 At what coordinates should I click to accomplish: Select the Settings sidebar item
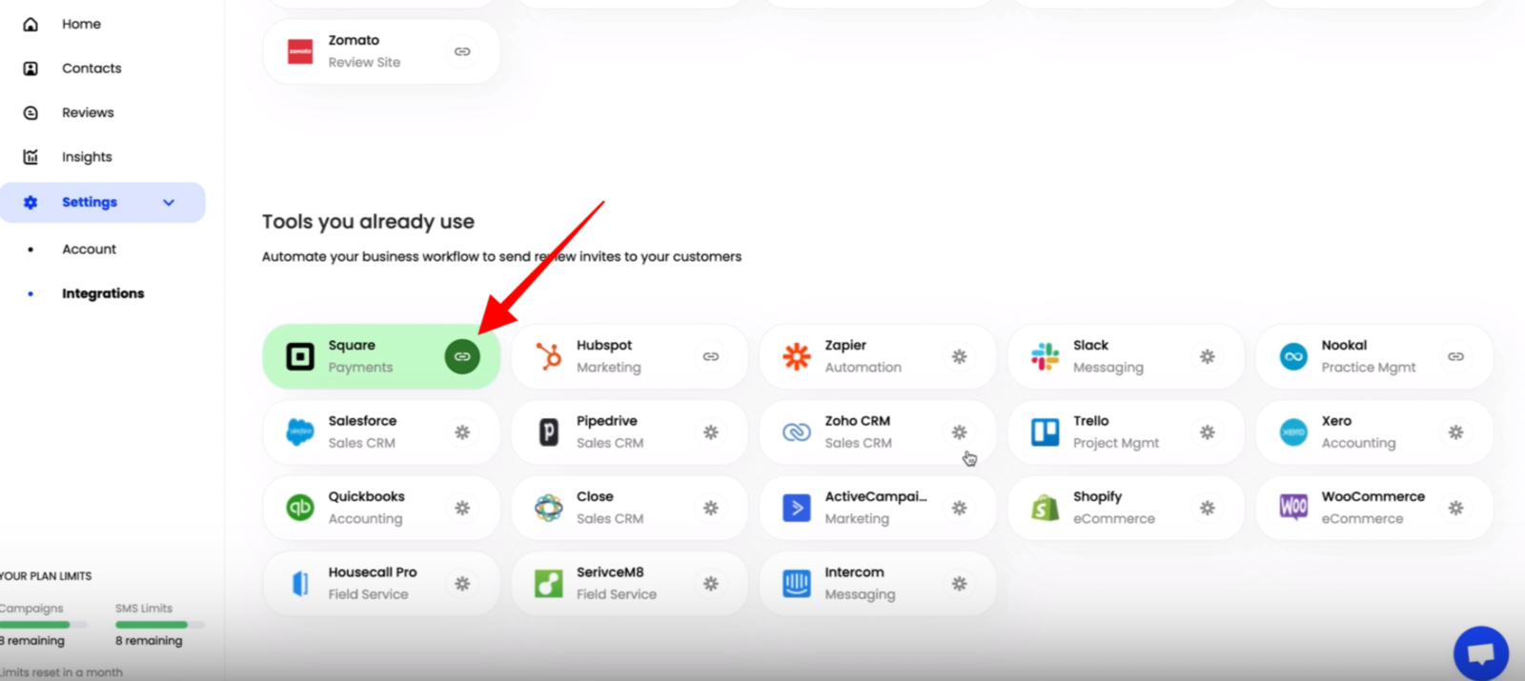tap(102, 202)
